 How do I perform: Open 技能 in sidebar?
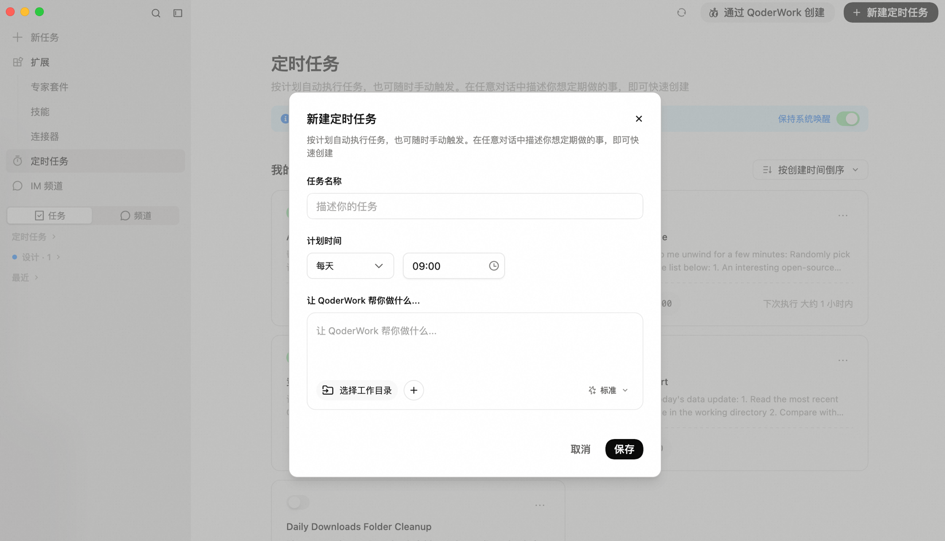click(x=40, y=112)
